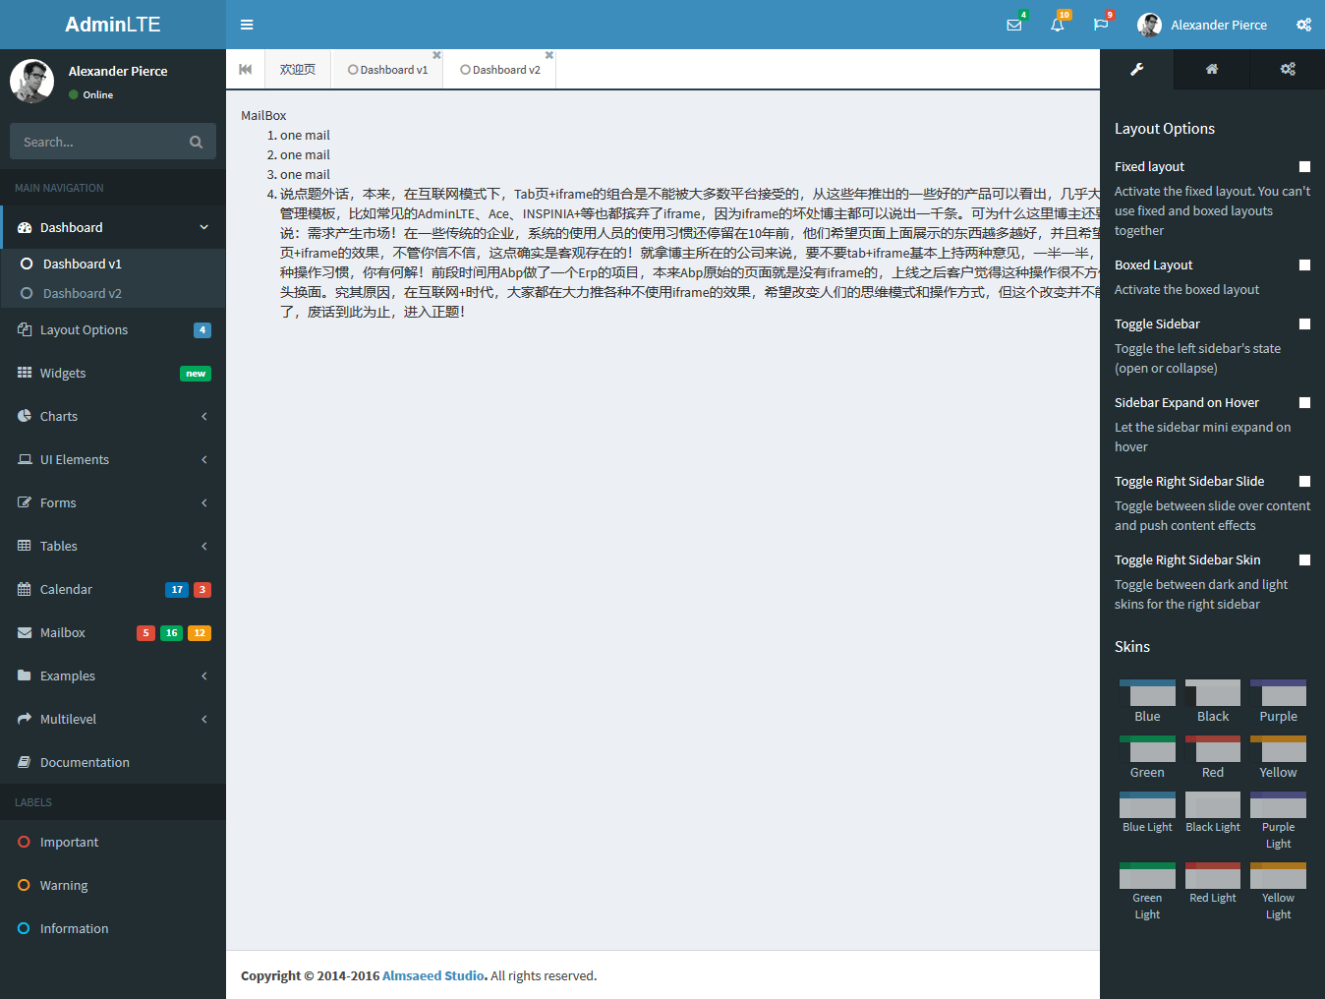1325x999 pixels.
Task: Click the hamburger menu to collapse sidebar
Action: [x=246, y=25]
